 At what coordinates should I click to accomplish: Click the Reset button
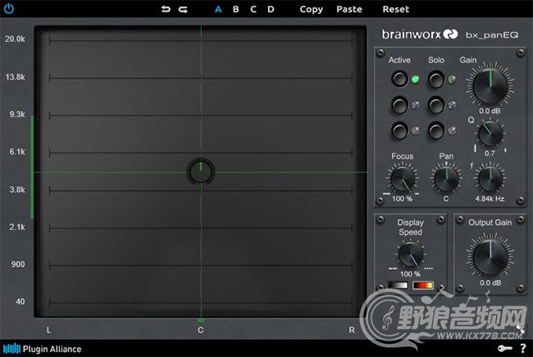pos(396,9)
